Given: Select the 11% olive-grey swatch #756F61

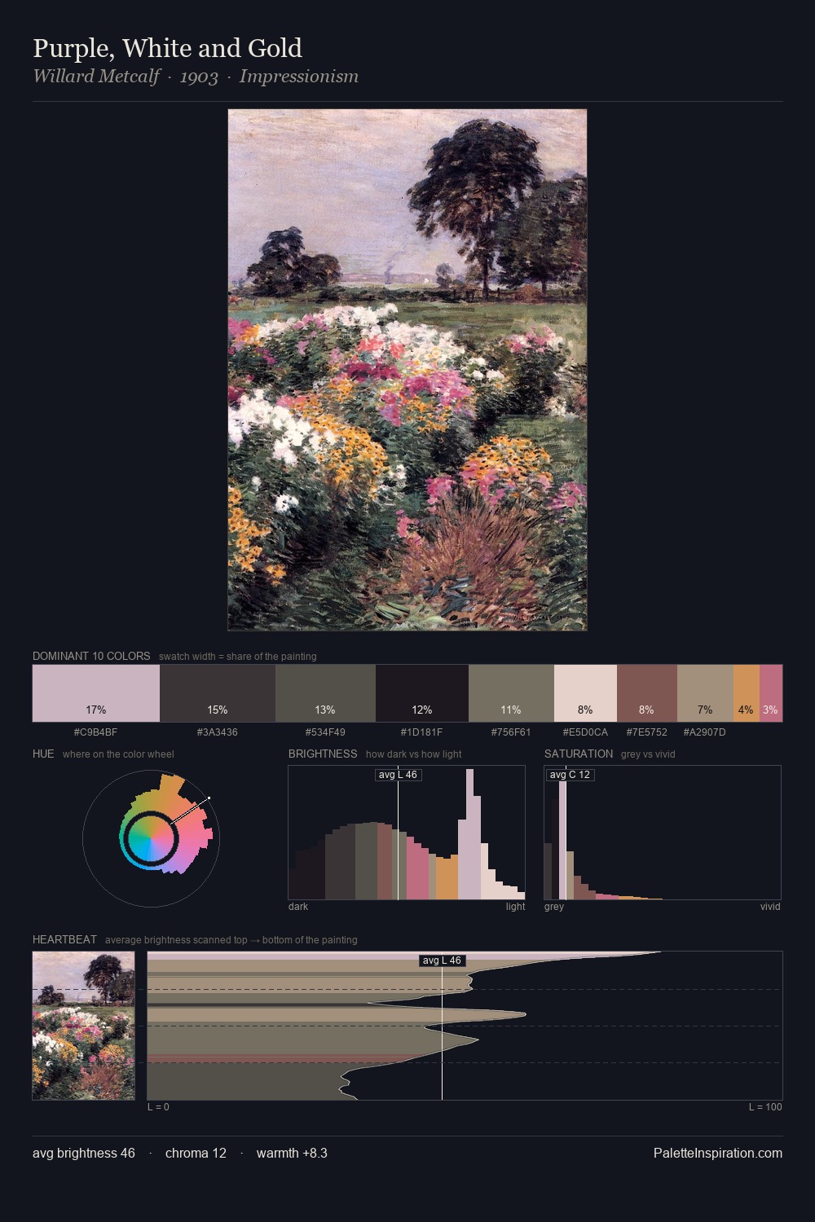Looking at the screenshot, I should point(511,693).
